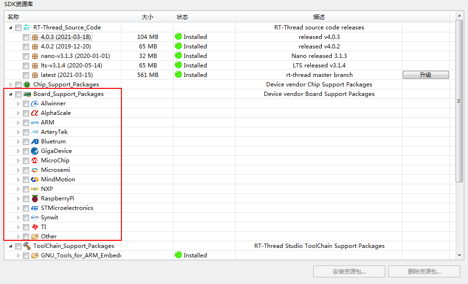Viewport: 468px width, 284px height.
Task: Click the 状态 column header
Action: tap(204, 17)
